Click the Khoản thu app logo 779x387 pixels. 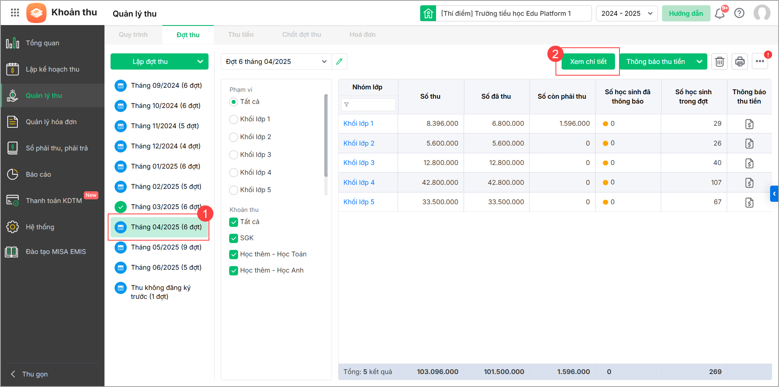coord(36,13)
